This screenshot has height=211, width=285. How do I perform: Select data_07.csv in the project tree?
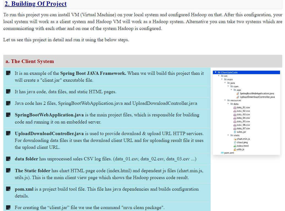243,128
